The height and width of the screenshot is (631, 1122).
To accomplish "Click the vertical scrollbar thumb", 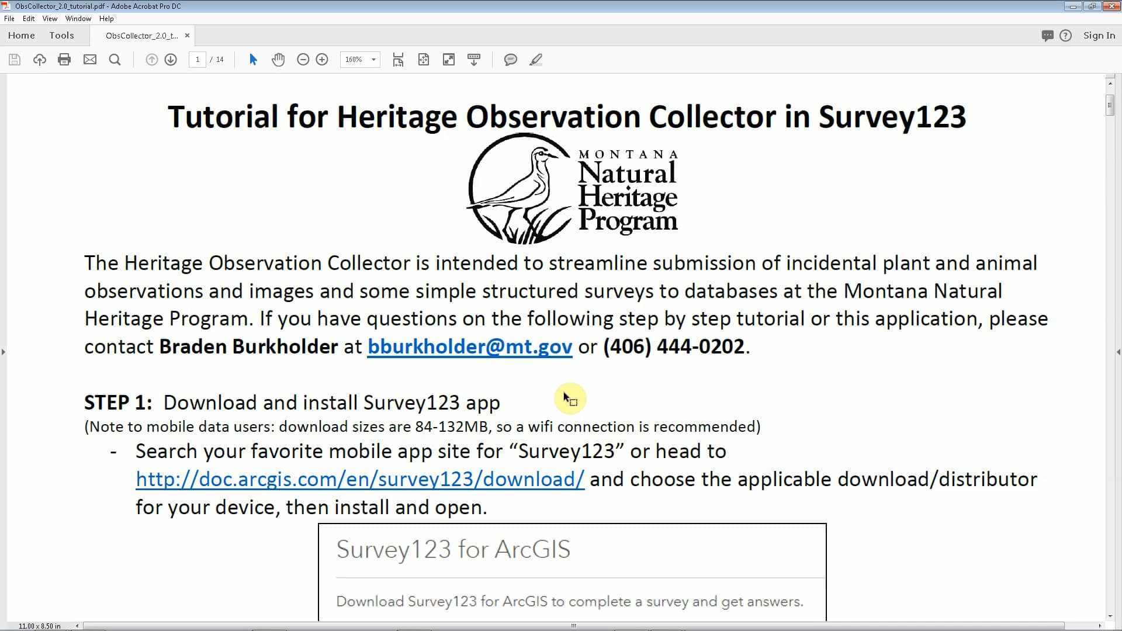I will point(1110,105).
